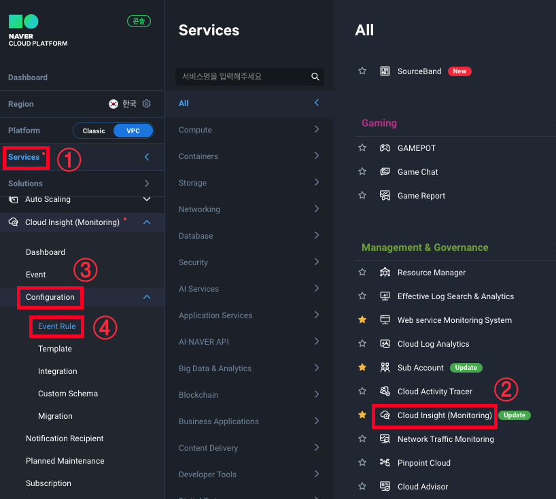Screen dimensions: 556x499
Task: Favorite SourceBand with its star
Action: coord(362,71)
